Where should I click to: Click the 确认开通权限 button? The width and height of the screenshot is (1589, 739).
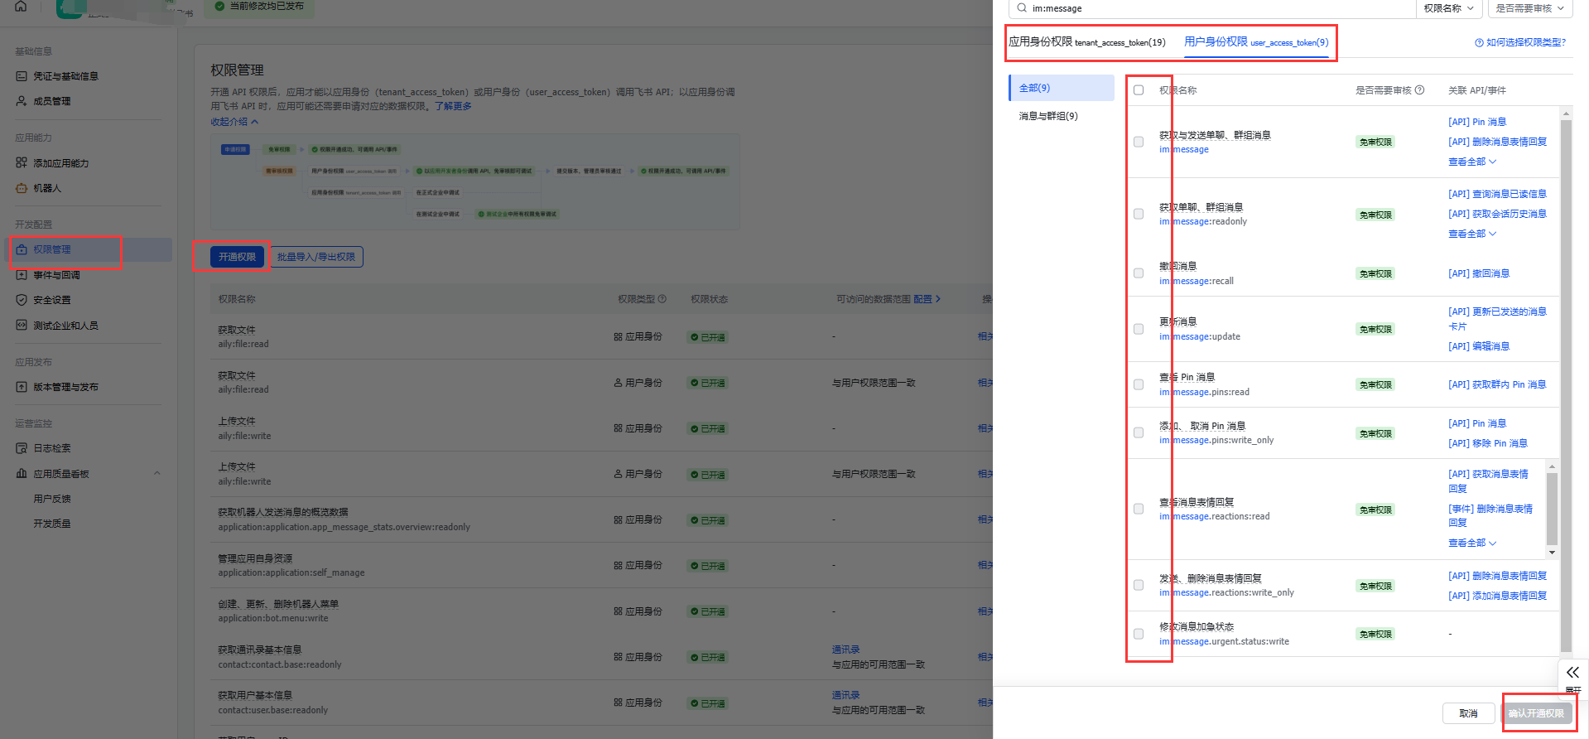pos(1536,713)
